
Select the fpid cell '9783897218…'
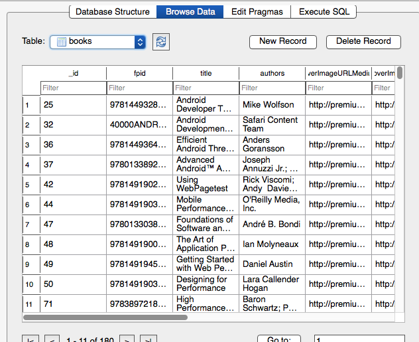139,304
